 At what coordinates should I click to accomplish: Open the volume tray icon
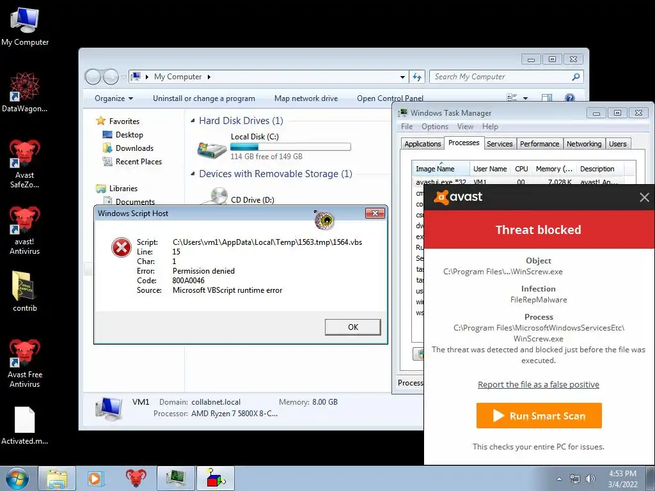click(x=590, y=479)
